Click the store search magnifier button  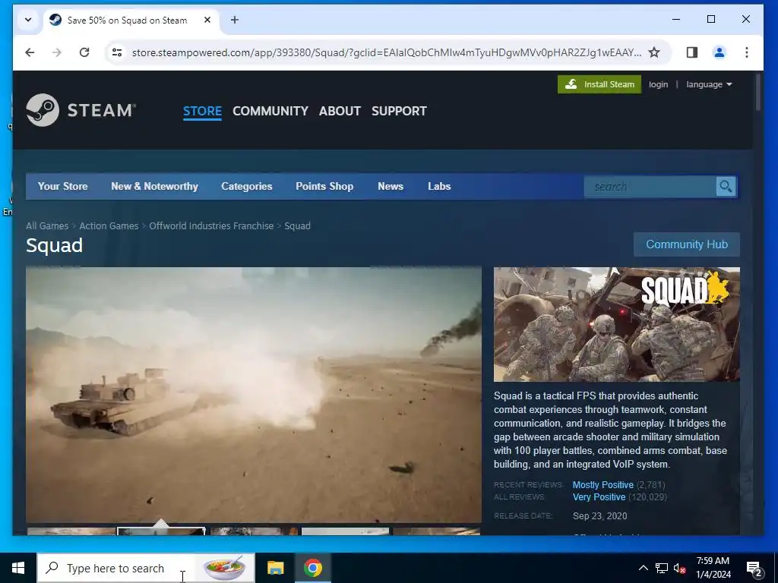pos(726,187)
